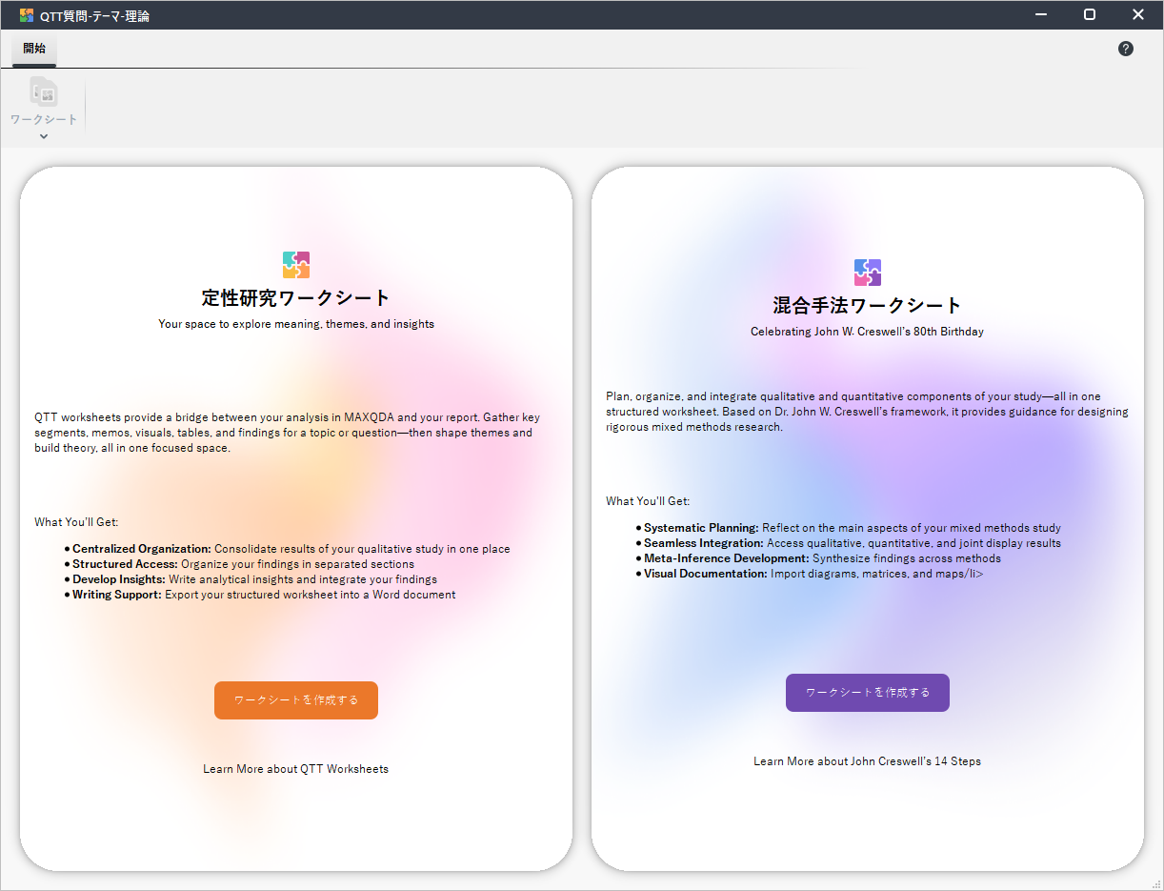Click the window resize grip in corner
Viewport: 1164px width, 891px height.
coord(1156,883)
